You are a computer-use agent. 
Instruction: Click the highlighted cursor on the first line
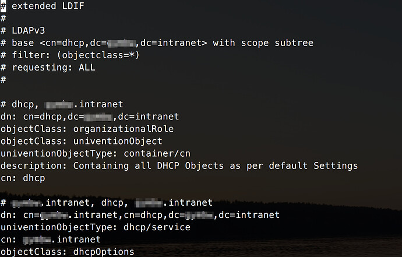point(3,6)
